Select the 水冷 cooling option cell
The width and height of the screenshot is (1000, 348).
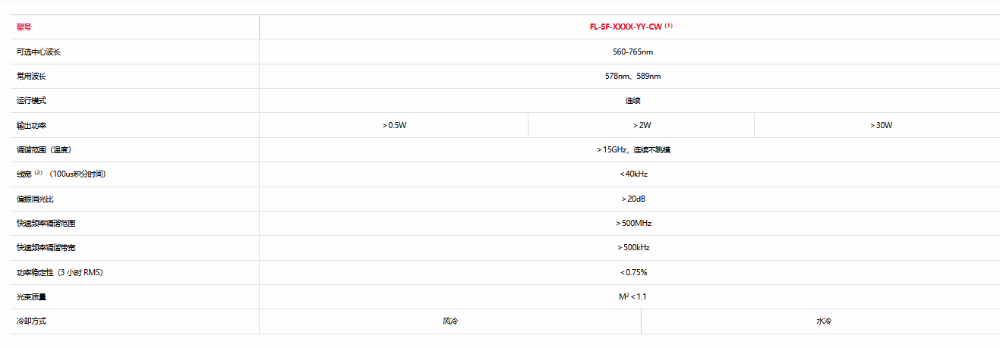(x=824, y=321)
